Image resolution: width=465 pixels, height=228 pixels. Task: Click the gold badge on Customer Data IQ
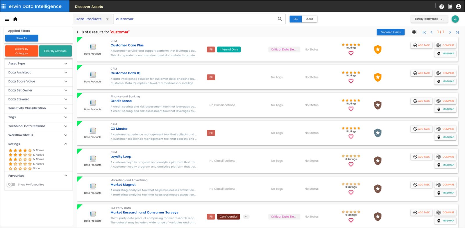point(378,77)
